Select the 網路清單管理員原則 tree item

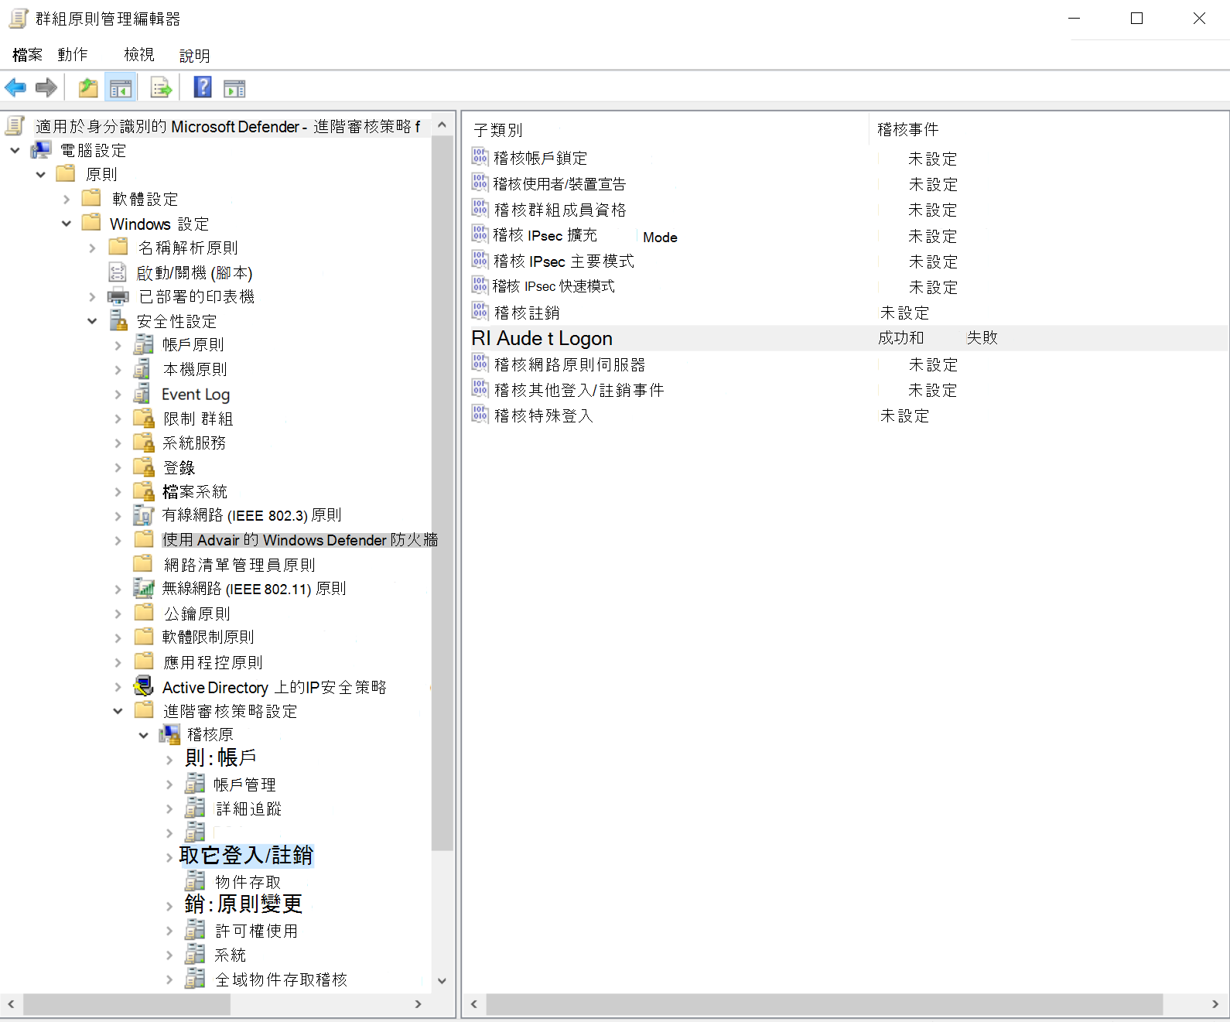[239, 564]
